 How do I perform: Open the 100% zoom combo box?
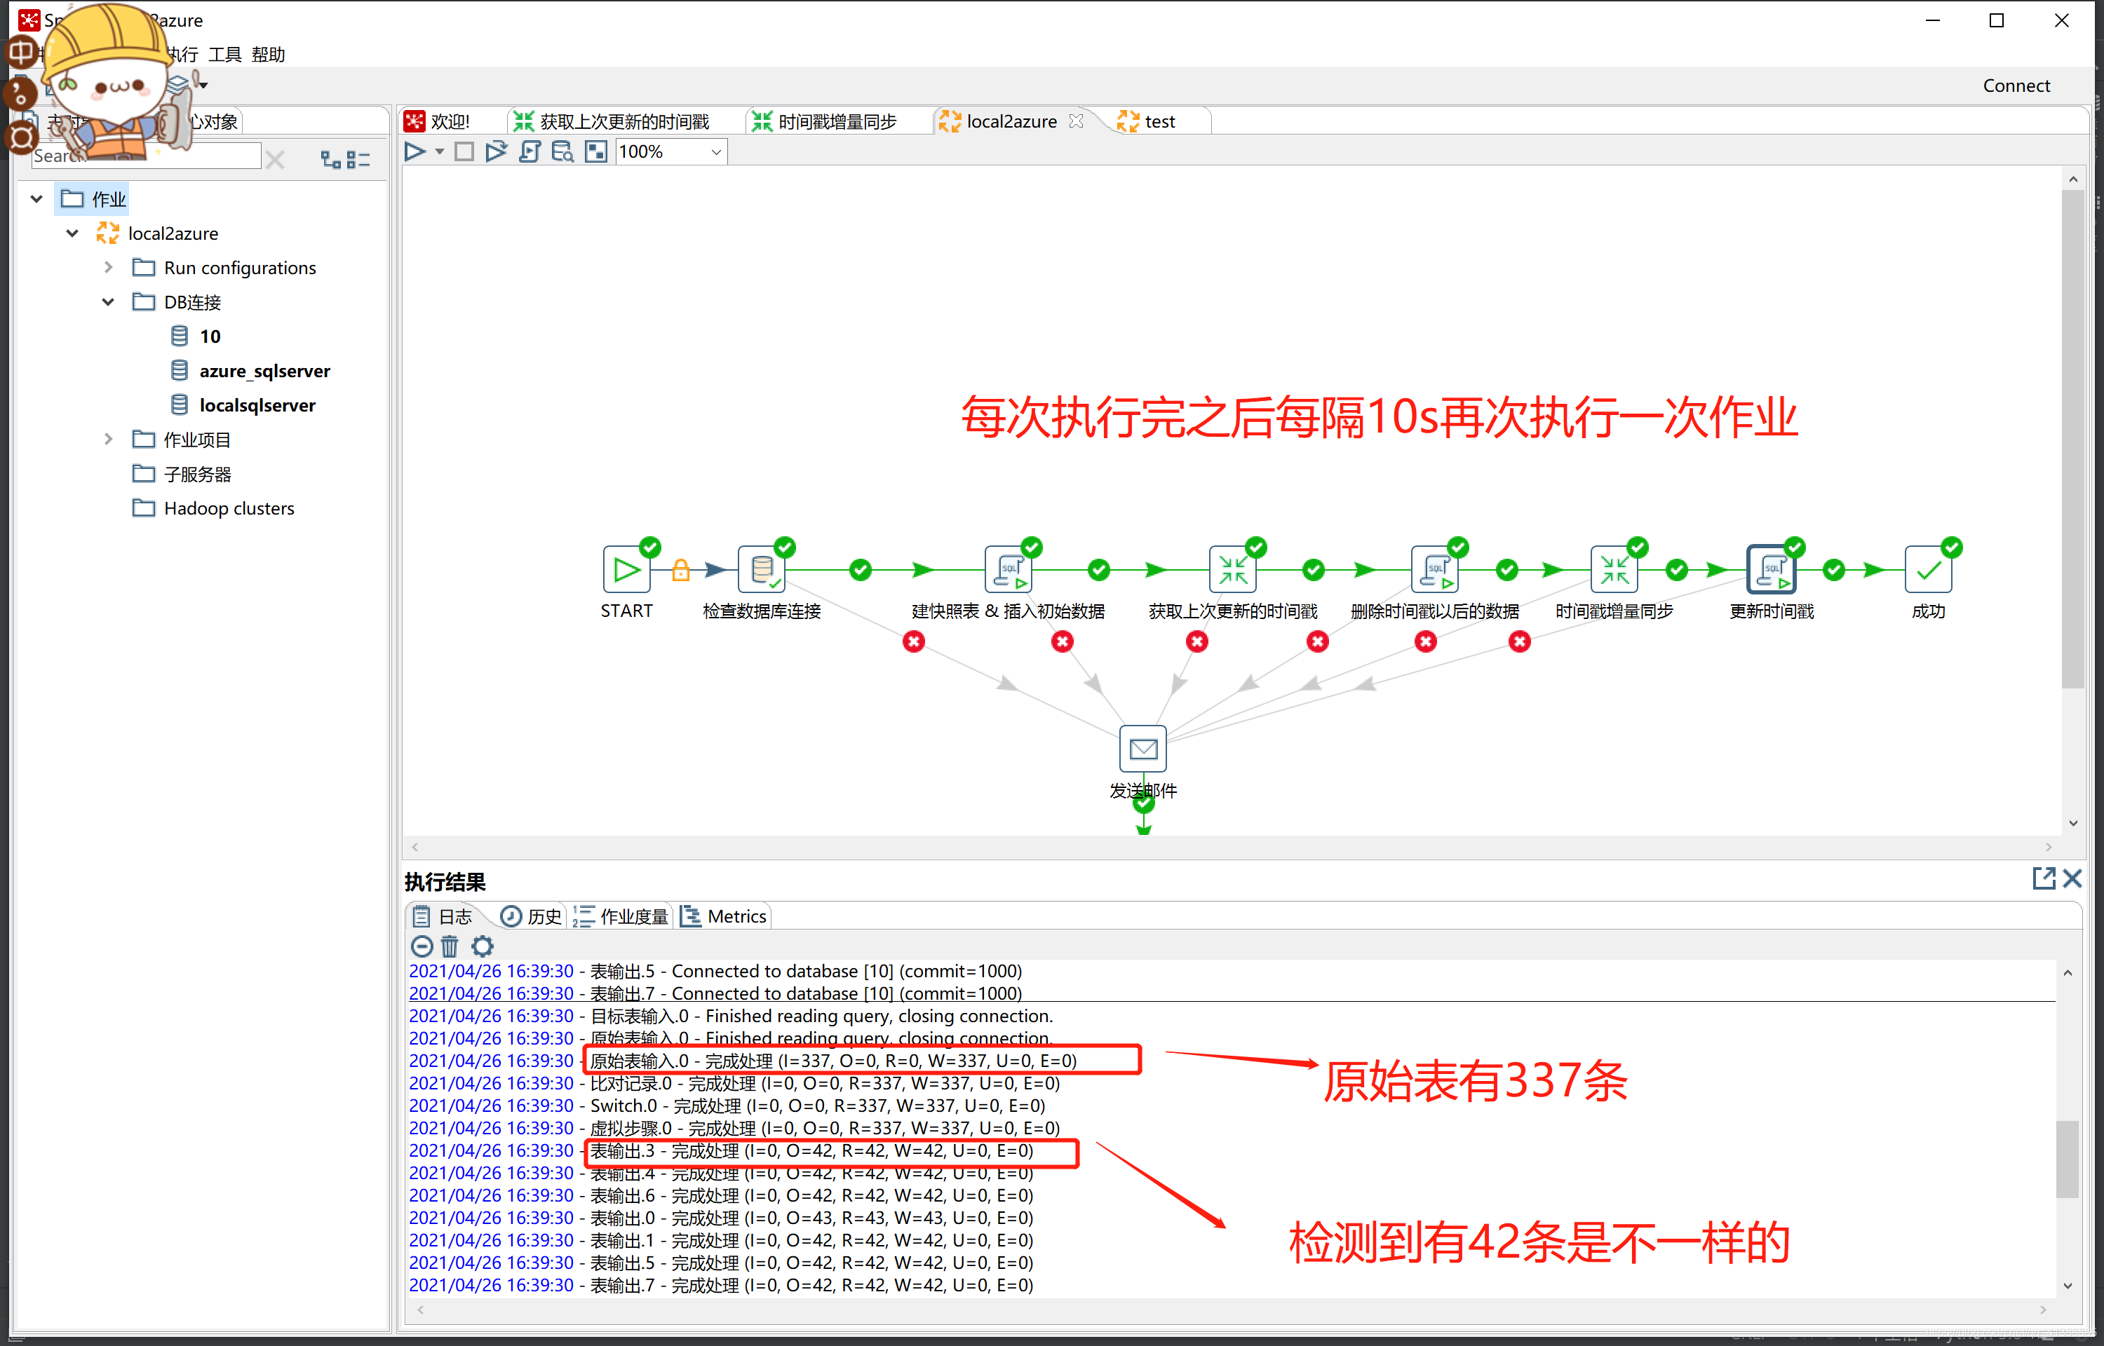pos(670,152)
